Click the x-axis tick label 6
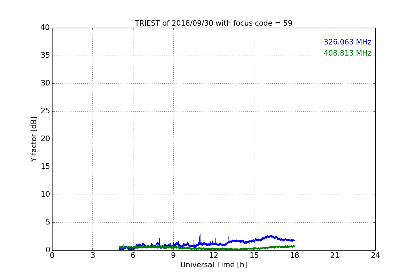The width and height of the screenshot is (417, 278). [x=133, y=255]
